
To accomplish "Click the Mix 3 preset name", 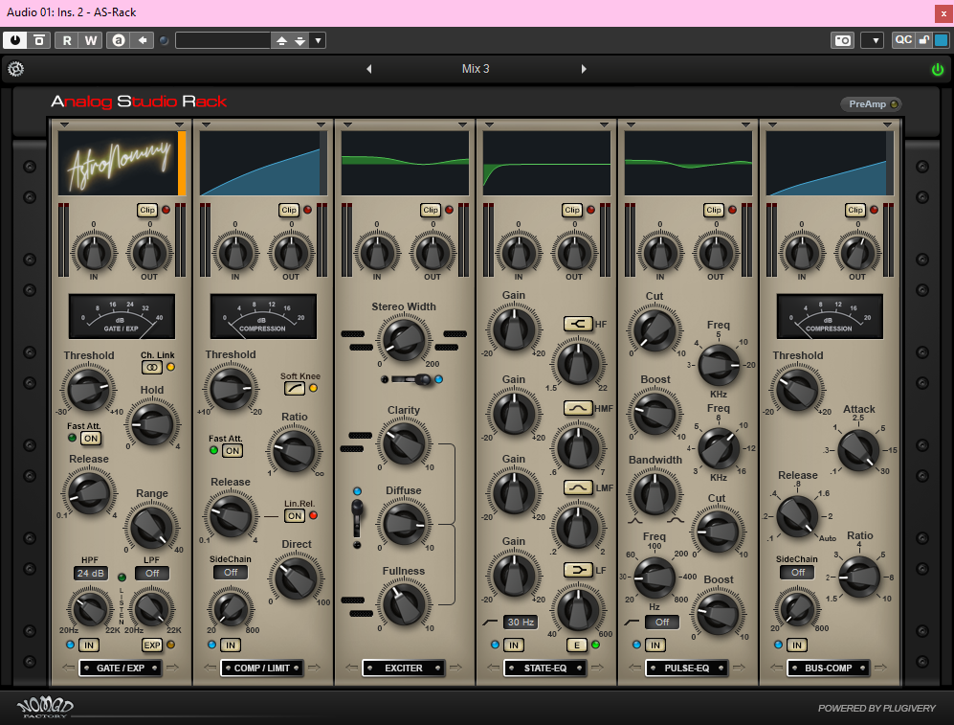I will click(x=476, y=69).
